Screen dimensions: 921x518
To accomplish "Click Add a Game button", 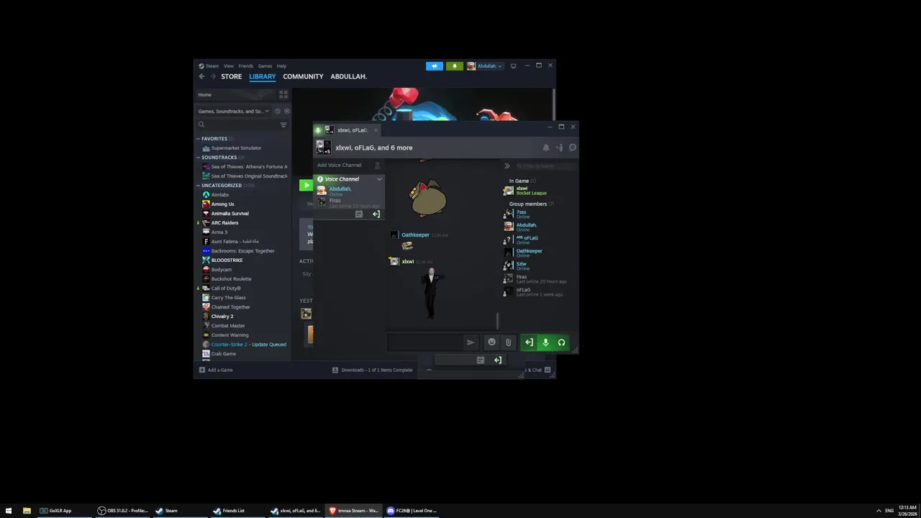I will 216,370.
